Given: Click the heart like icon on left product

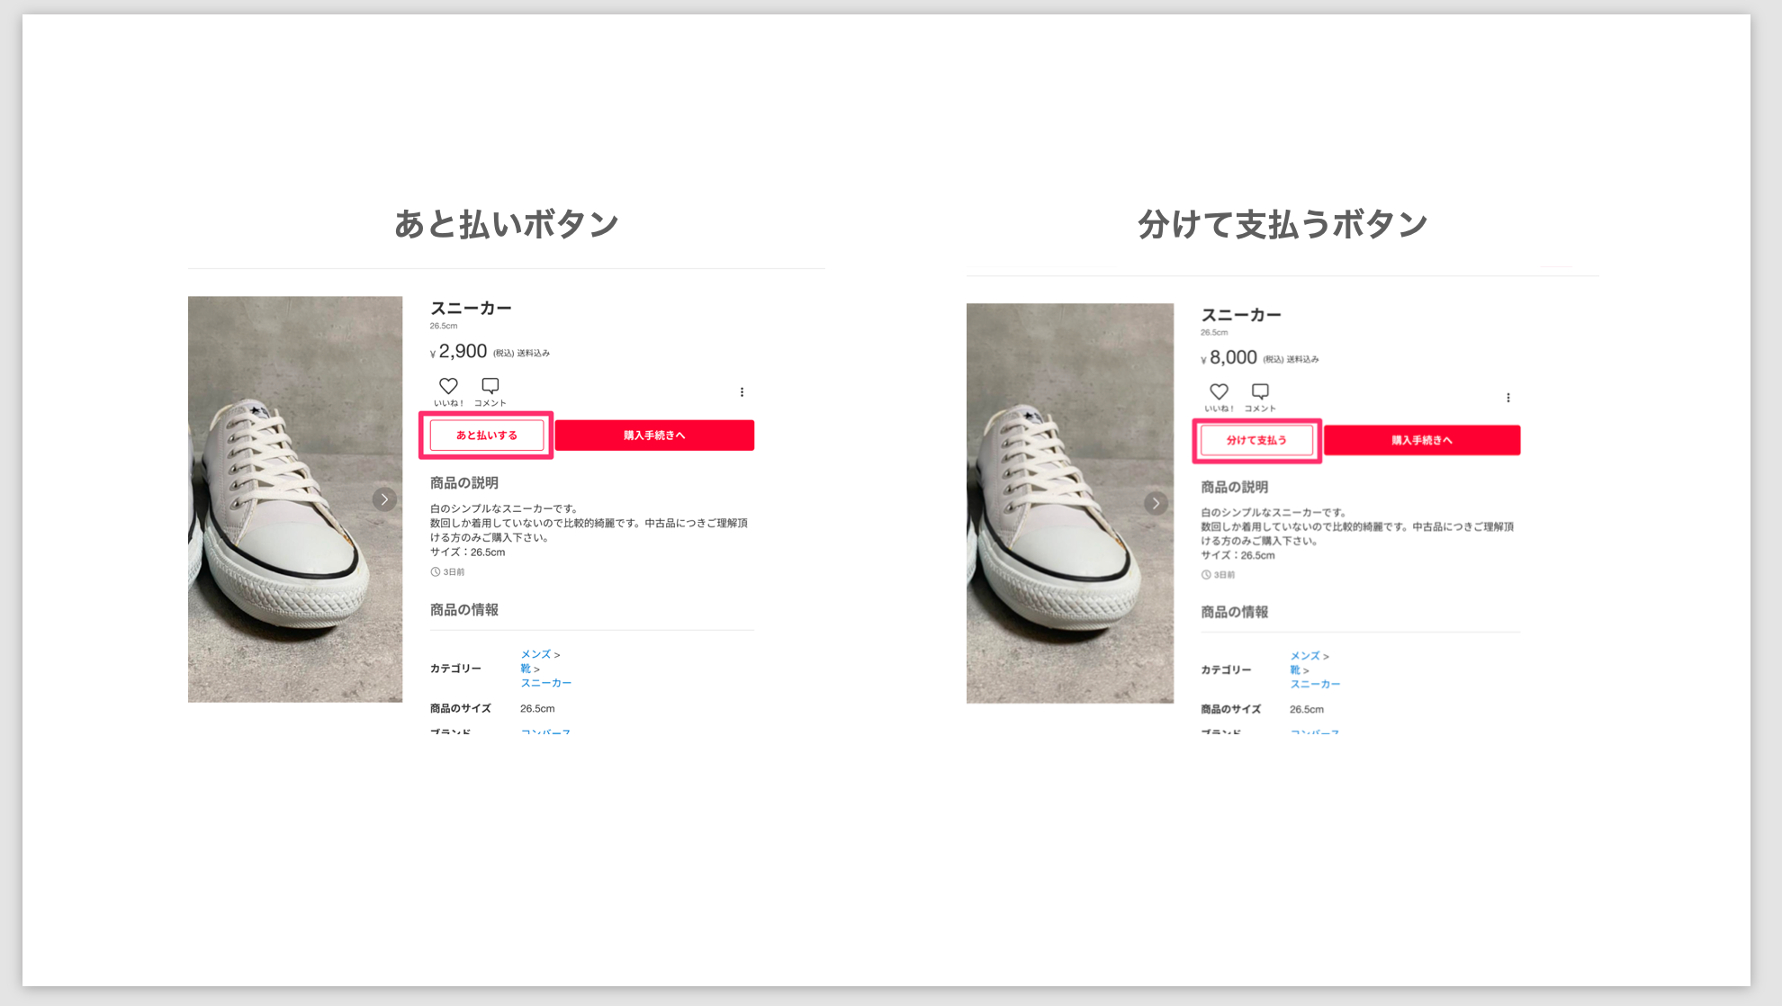Looking at the screenshot, I should pos(448,386).
